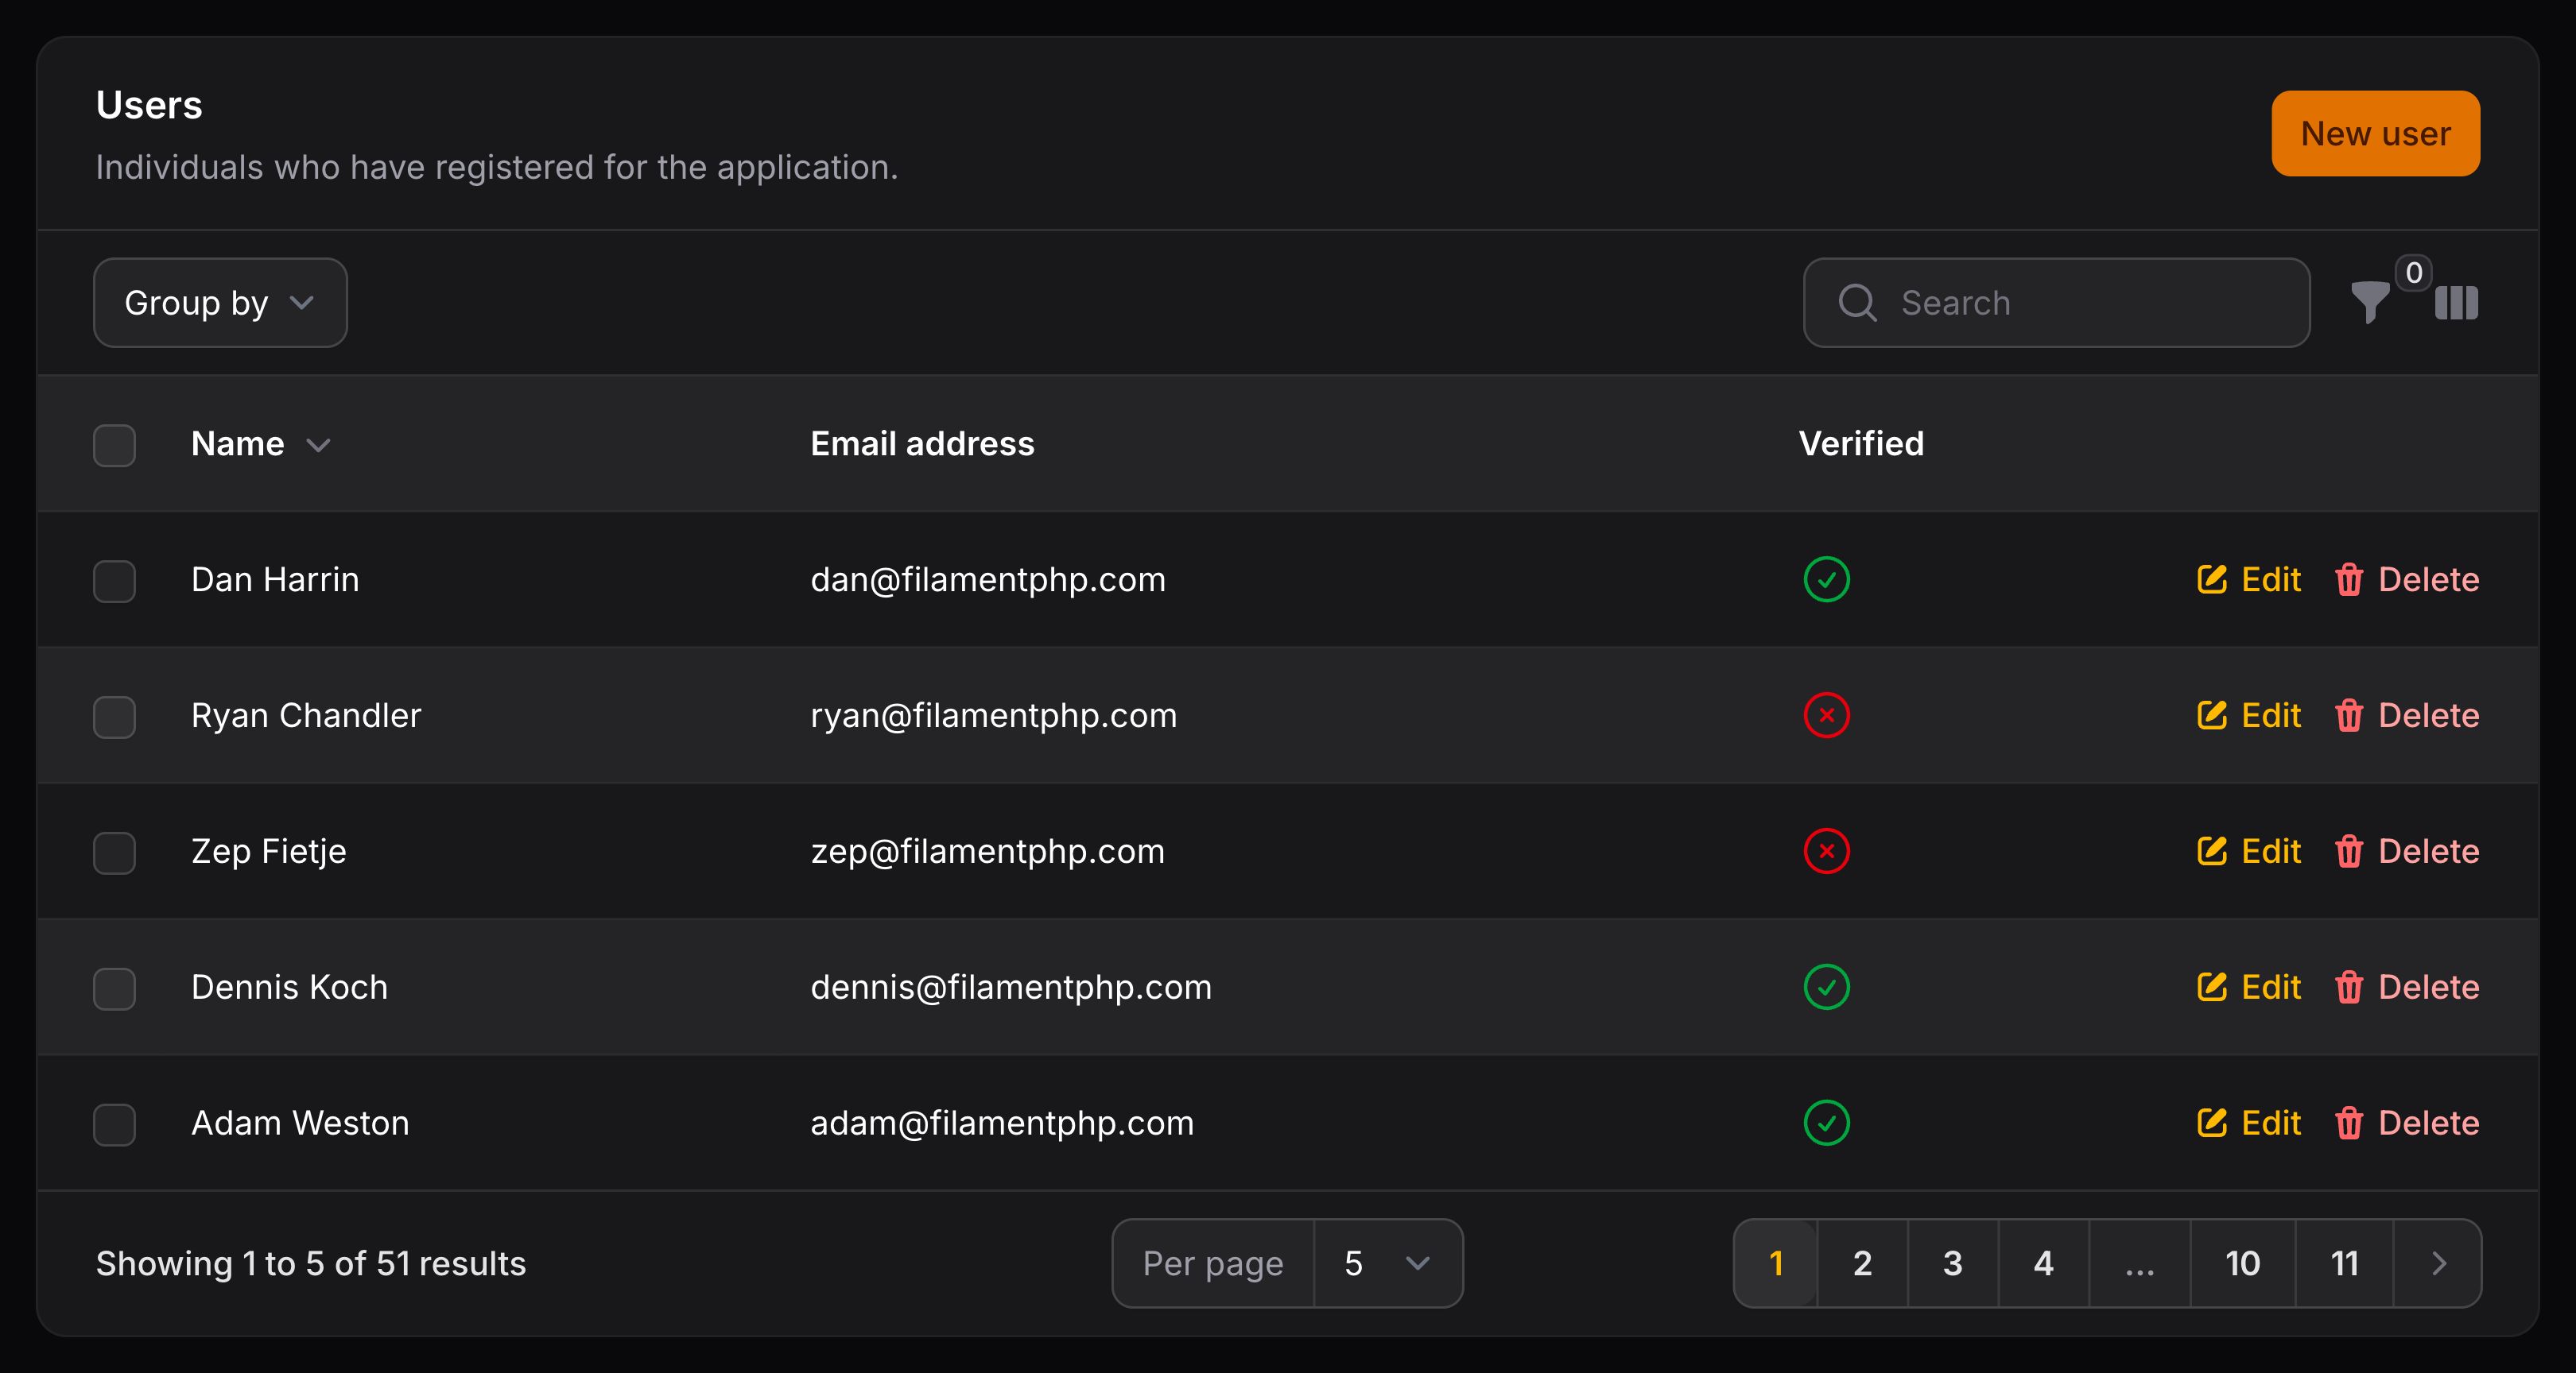Open the Group by dropdown
The image size is (2576, 1373).
pos(220,303)
